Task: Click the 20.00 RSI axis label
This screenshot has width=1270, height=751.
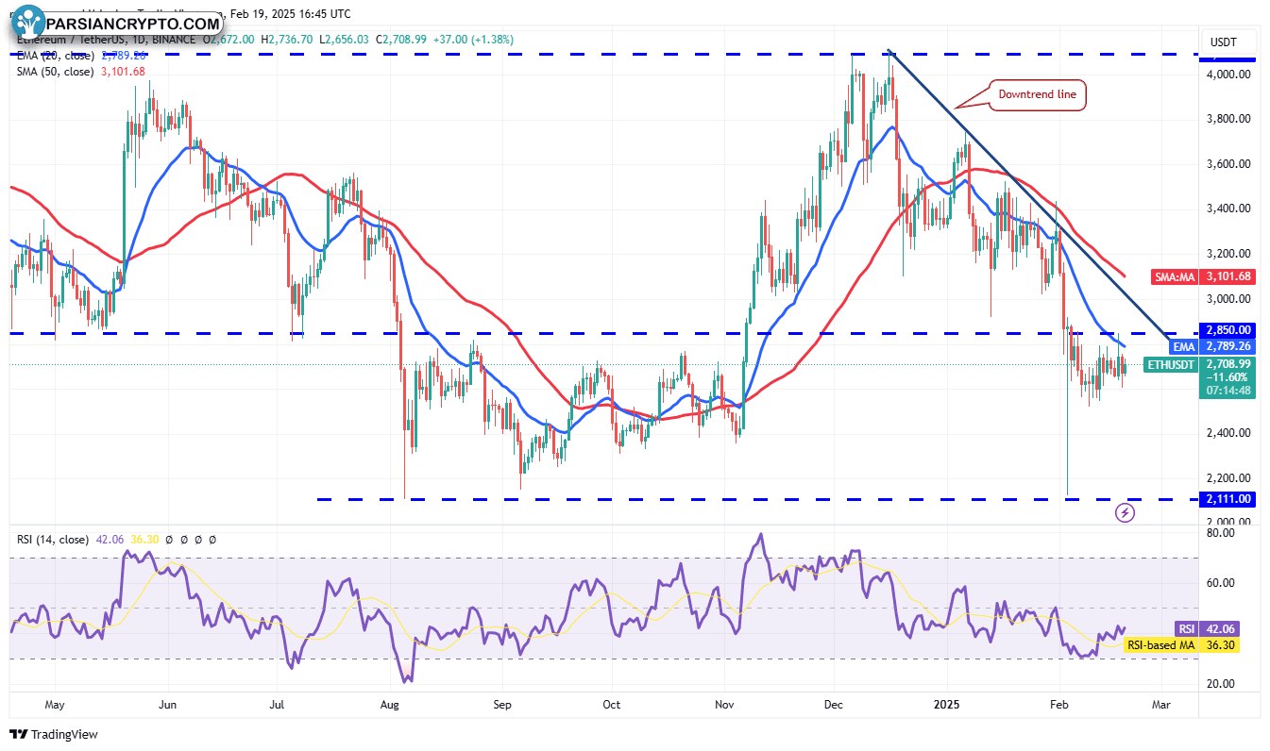Action: pyautogui.click(x=1221, y=684)
